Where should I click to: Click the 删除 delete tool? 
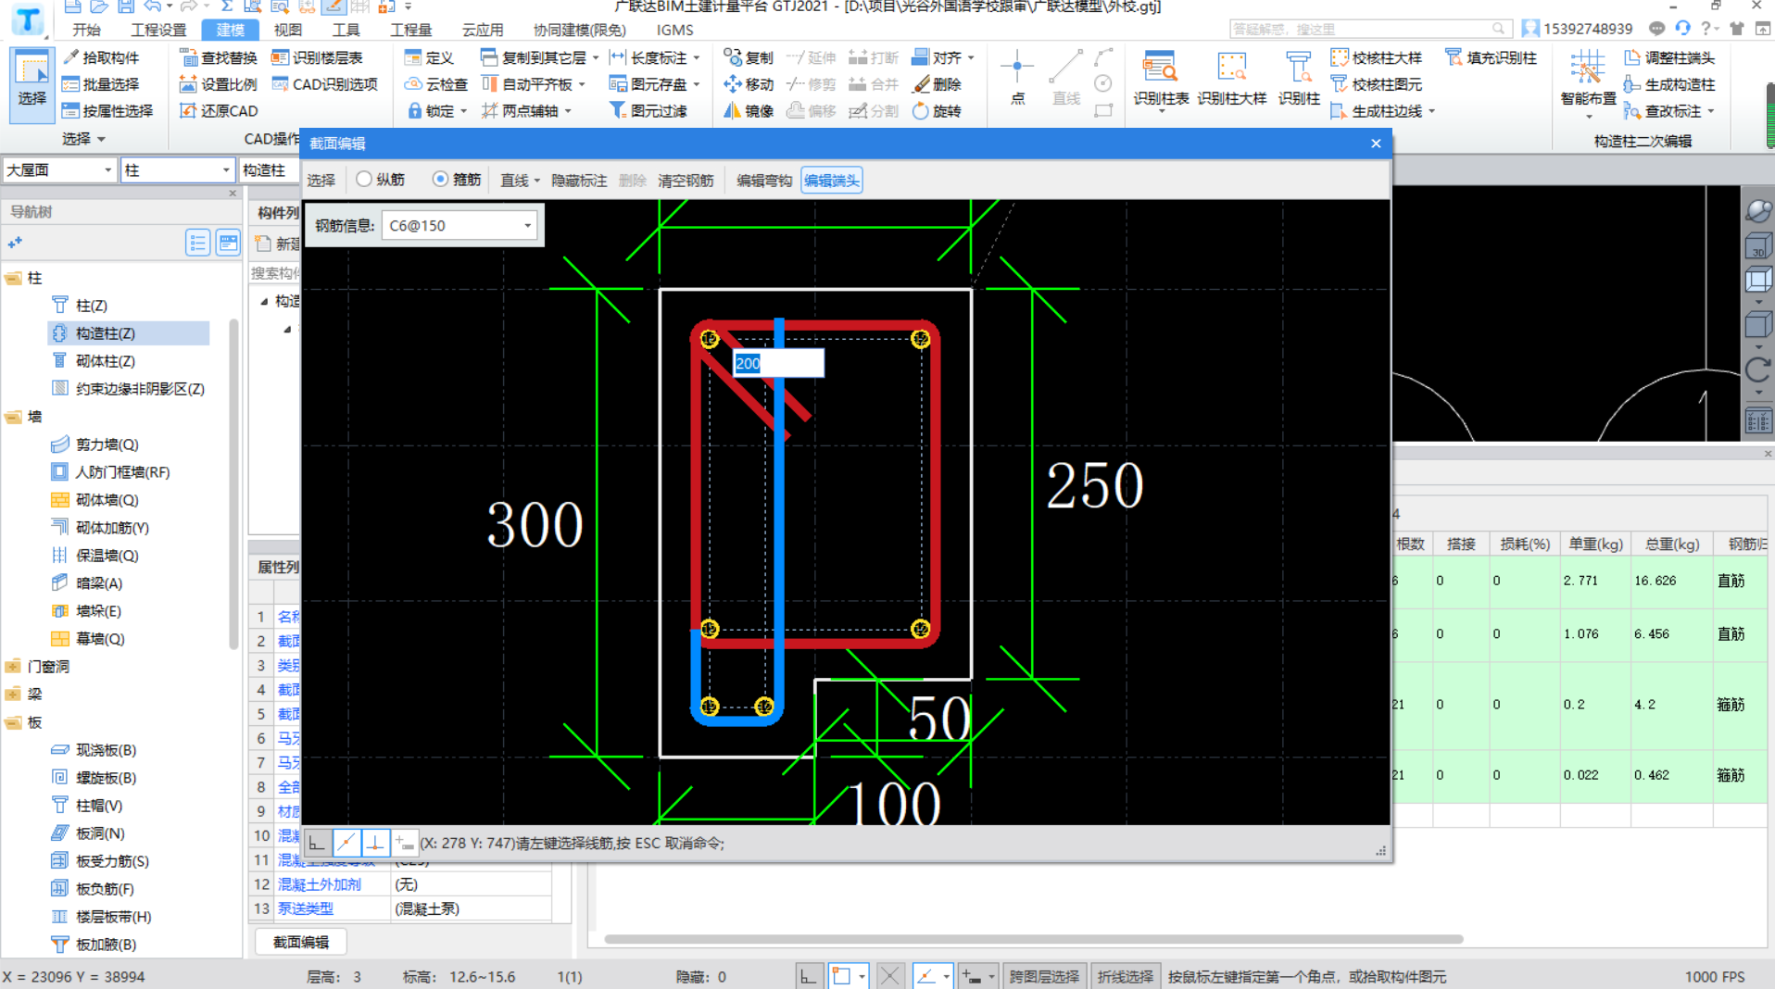(x=938, y=84)
